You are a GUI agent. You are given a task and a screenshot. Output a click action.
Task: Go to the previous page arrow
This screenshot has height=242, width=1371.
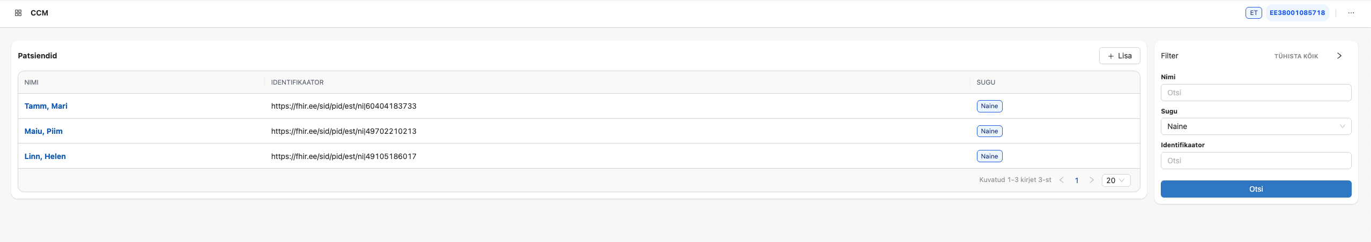(x=1061, y=180)
